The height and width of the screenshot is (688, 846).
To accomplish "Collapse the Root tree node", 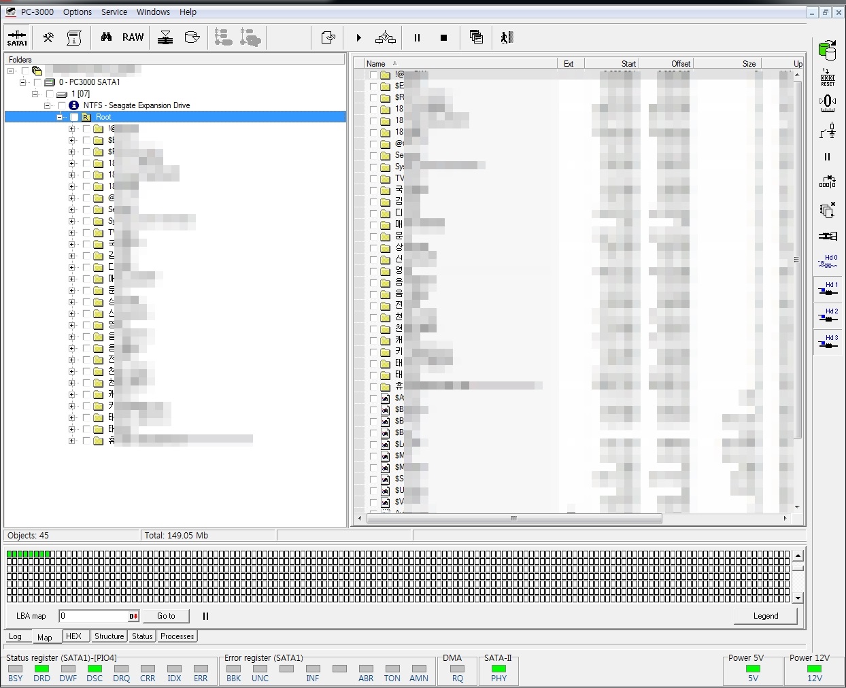I will point(60,117).
